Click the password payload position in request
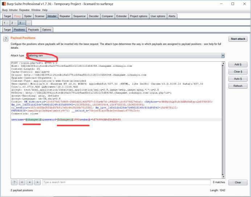 65,120
